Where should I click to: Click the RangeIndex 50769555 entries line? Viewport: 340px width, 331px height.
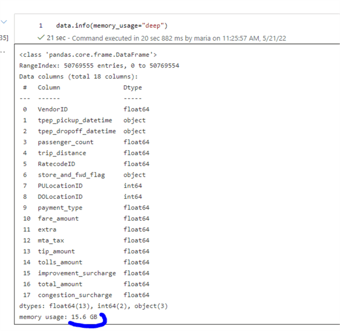(99, 66)
